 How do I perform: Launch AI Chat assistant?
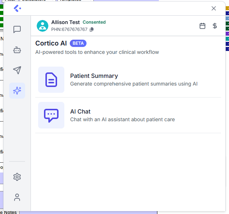(80, 112)
